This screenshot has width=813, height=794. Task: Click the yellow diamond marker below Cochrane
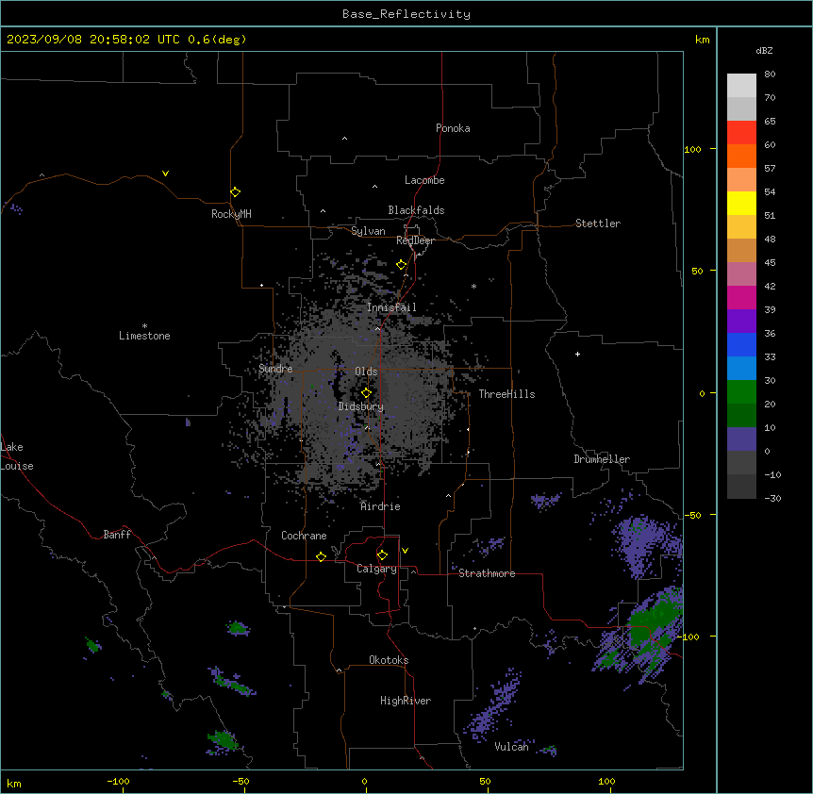[321, 556]
